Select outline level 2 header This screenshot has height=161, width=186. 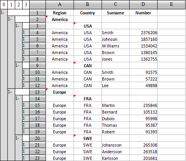point(19,5)
